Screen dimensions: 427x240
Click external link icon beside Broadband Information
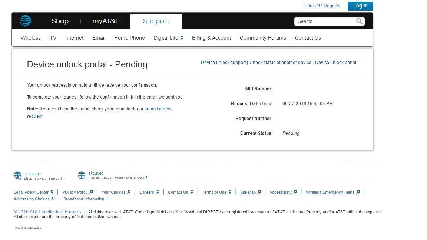[x=107, y=199]
